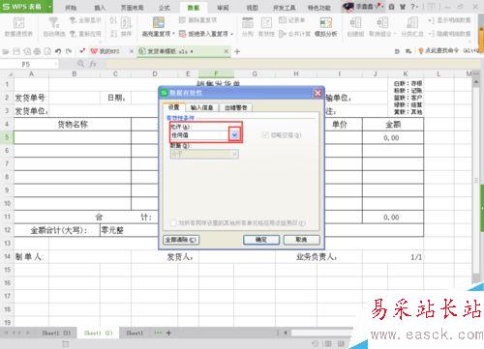The image size is (484, 349).
Task: Click Hide Detail (隐藏明细数据) icon
Action: (x=432, y=34)
